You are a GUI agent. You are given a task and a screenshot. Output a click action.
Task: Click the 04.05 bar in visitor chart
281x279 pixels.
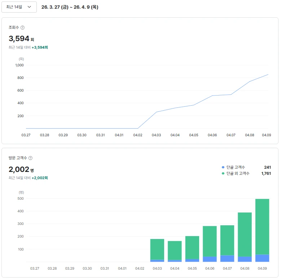[192, 249]
